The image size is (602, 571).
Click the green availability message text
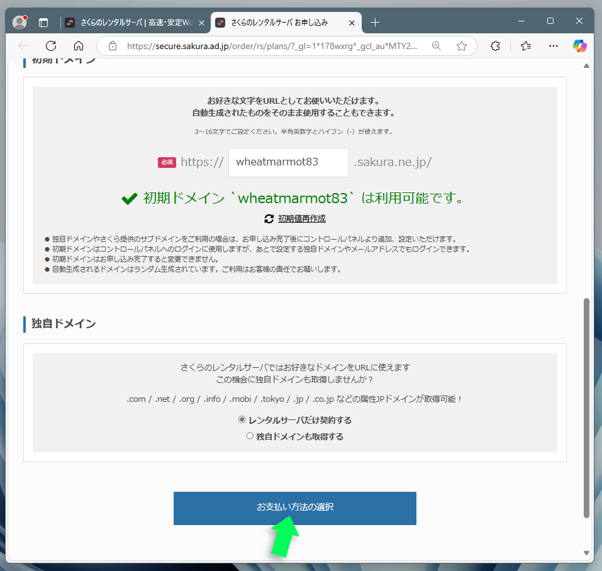click(x=303, y=198)
